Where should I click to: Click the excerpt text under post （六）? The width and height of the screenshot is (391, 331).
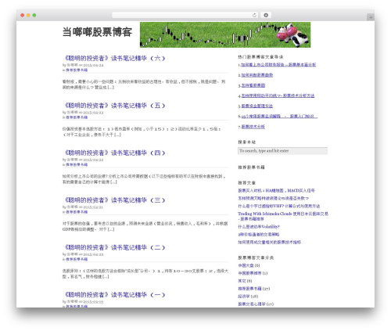point(144,85)
